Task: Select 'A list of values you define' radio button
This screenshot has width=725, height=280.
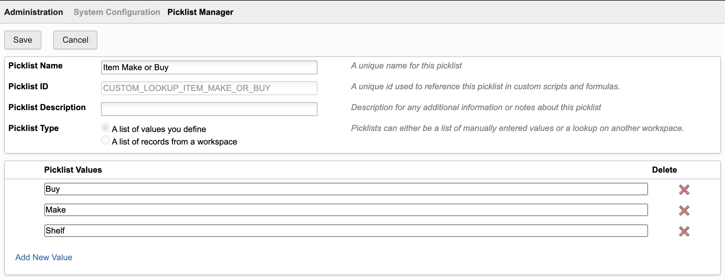Action: coord(106,128)
